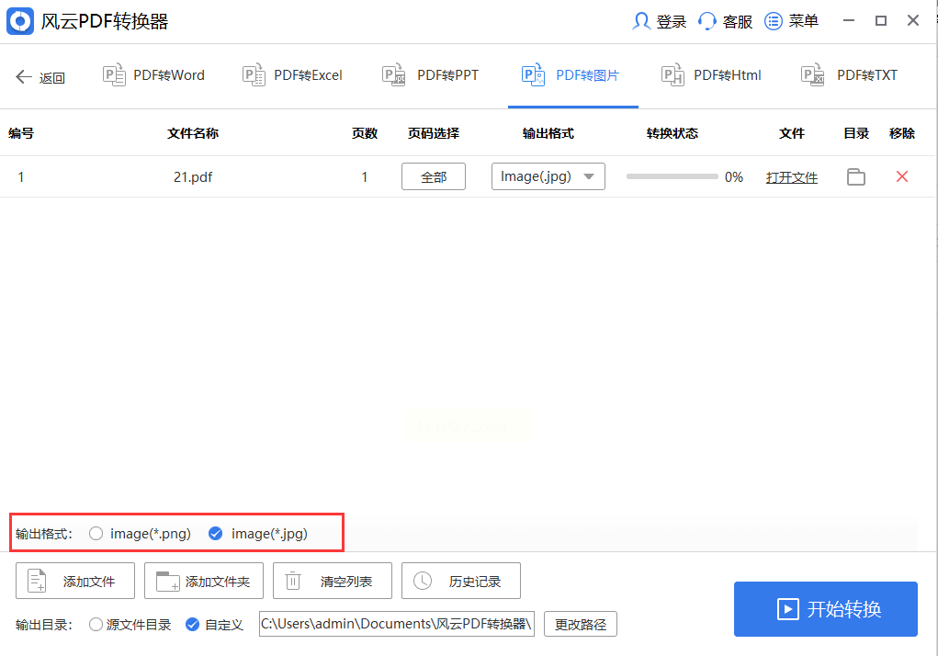Click the 风云PDF转换器 app logo icon
The height and width of the screenshot is (656, 938).
[x=20, y=21]
